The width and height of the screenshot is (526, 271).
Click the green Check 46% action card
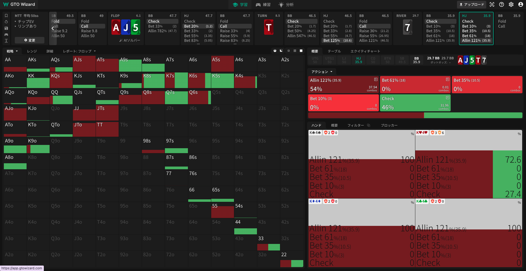[x=415, y=103]
